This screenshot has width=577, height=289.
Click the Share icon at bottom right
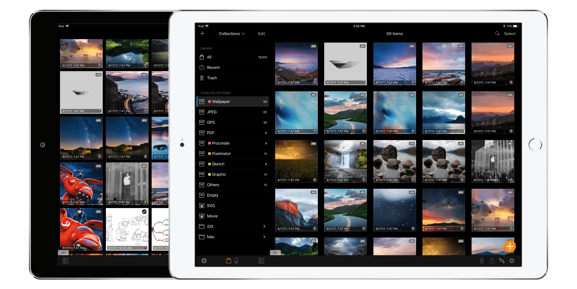pos(492,261)
